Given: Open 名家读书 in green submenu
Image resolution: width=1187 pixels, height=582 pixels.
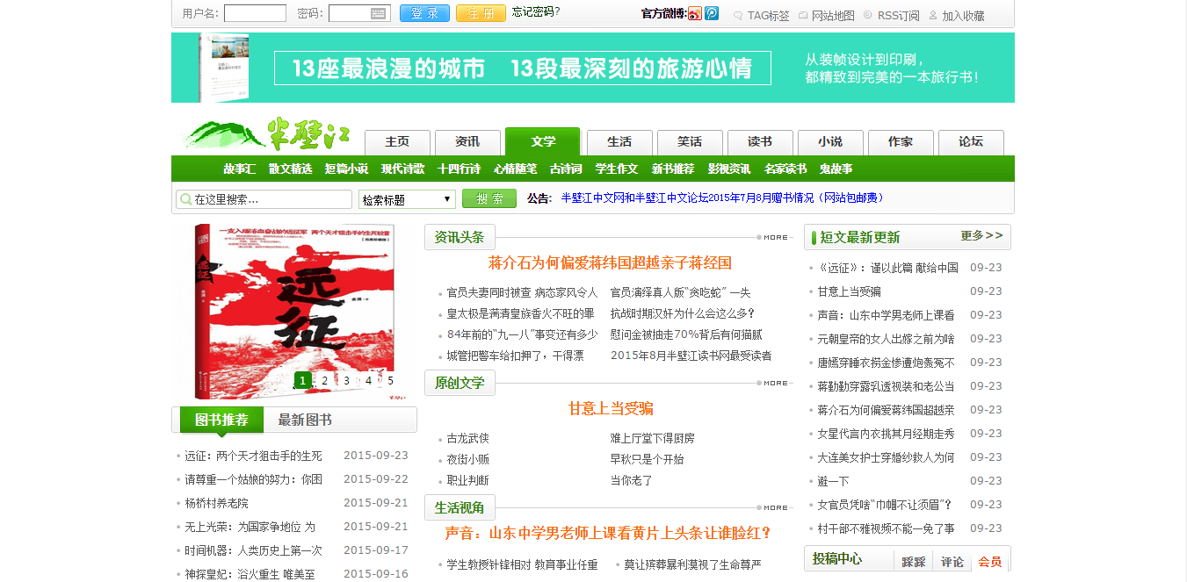Looking at the screenshot, I should [x=785, y=169].
